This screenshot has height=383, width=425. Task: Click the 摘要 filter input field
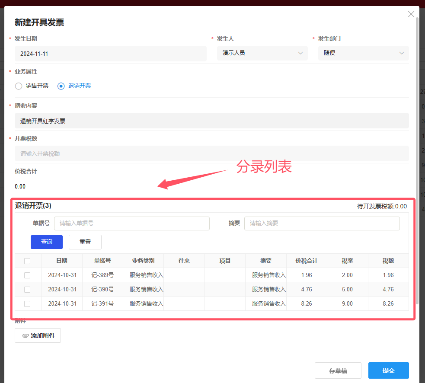pyautogui.click(x=322, y=223)
